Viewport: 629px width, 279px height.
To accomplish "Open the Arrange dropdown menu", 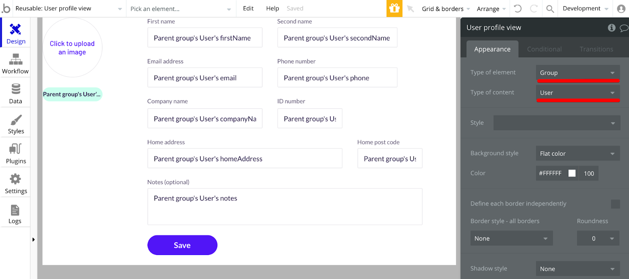I will (x=491, y=9).
